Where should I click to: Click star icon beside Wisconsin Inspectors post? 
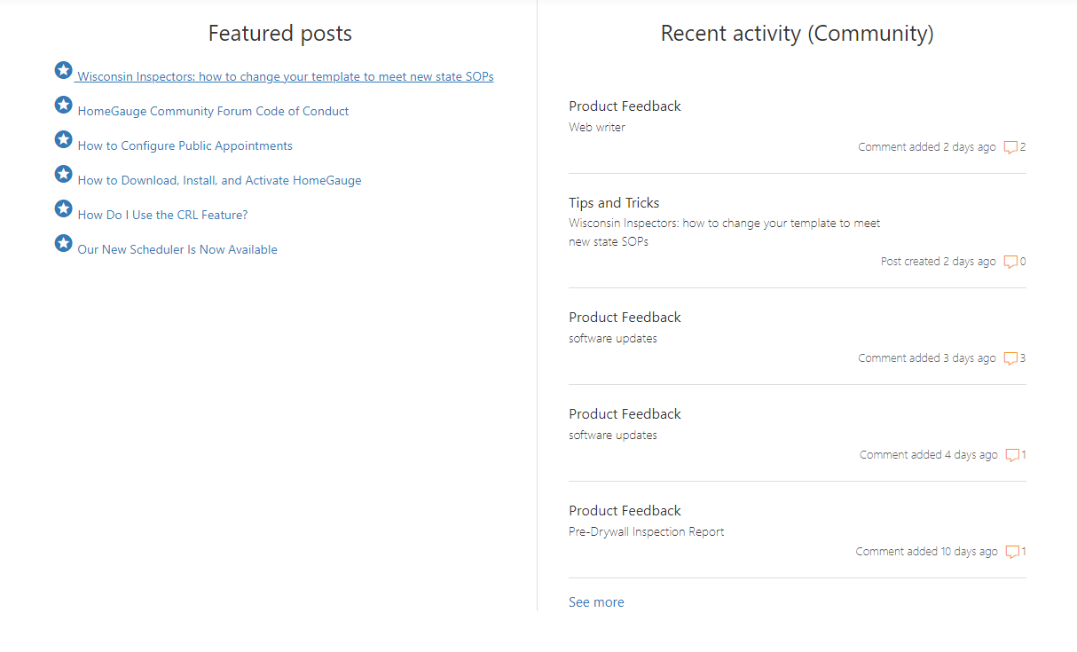pyautogui.click(x=63, y=70)
